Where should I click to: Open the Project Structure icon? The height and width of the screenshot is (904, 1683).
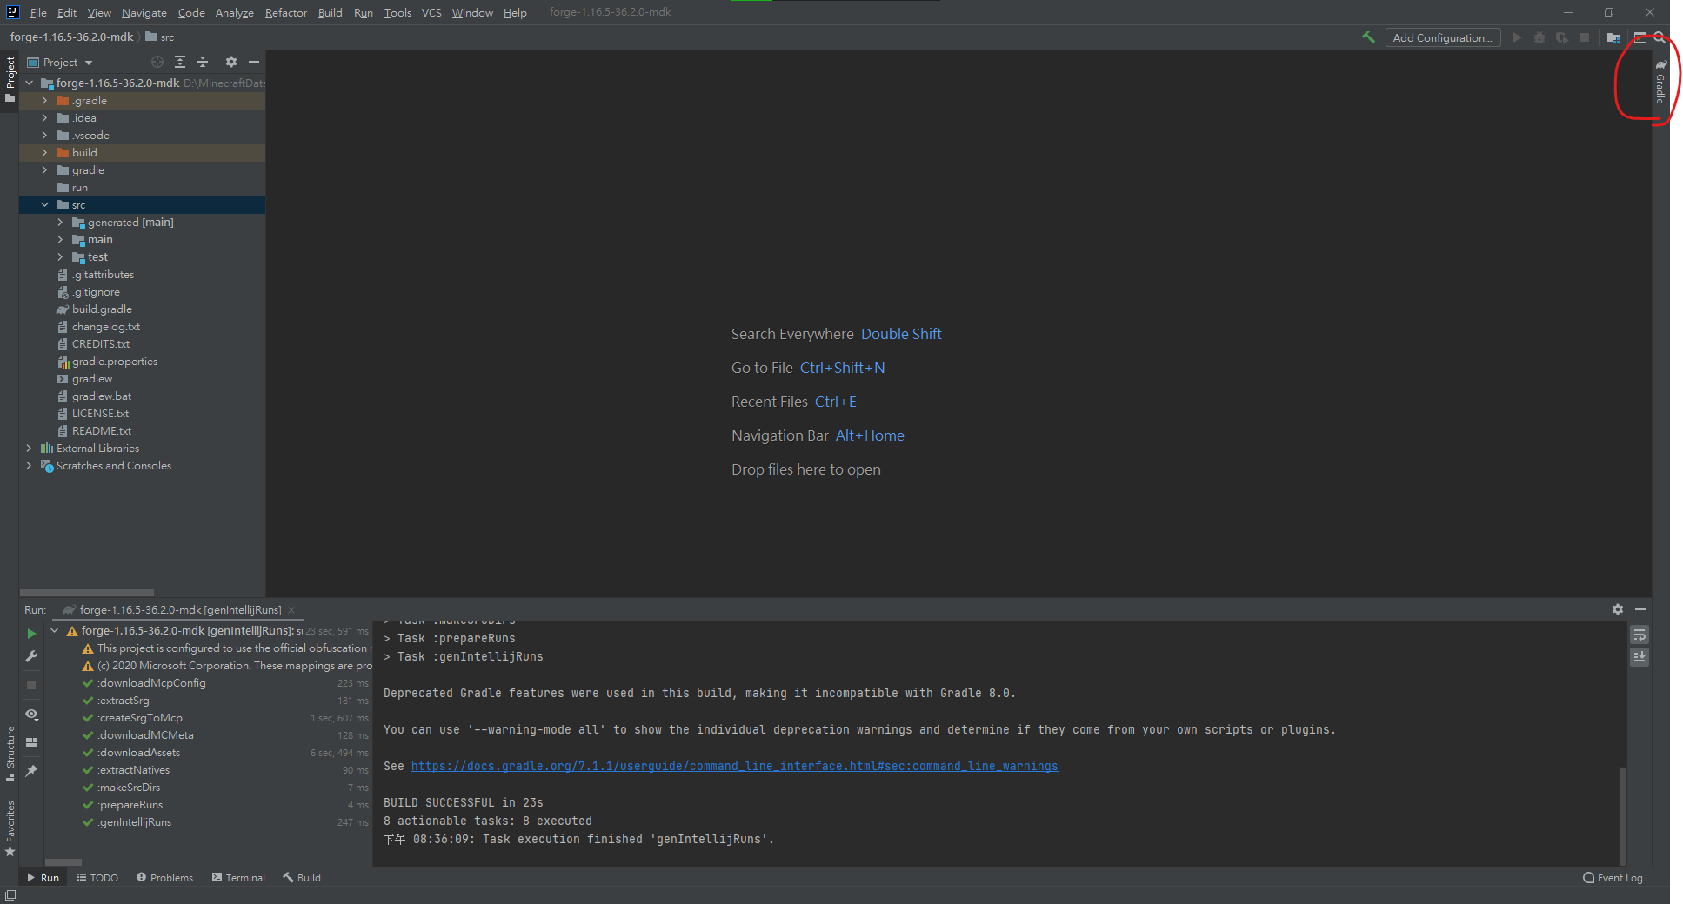click(1613, 37)
